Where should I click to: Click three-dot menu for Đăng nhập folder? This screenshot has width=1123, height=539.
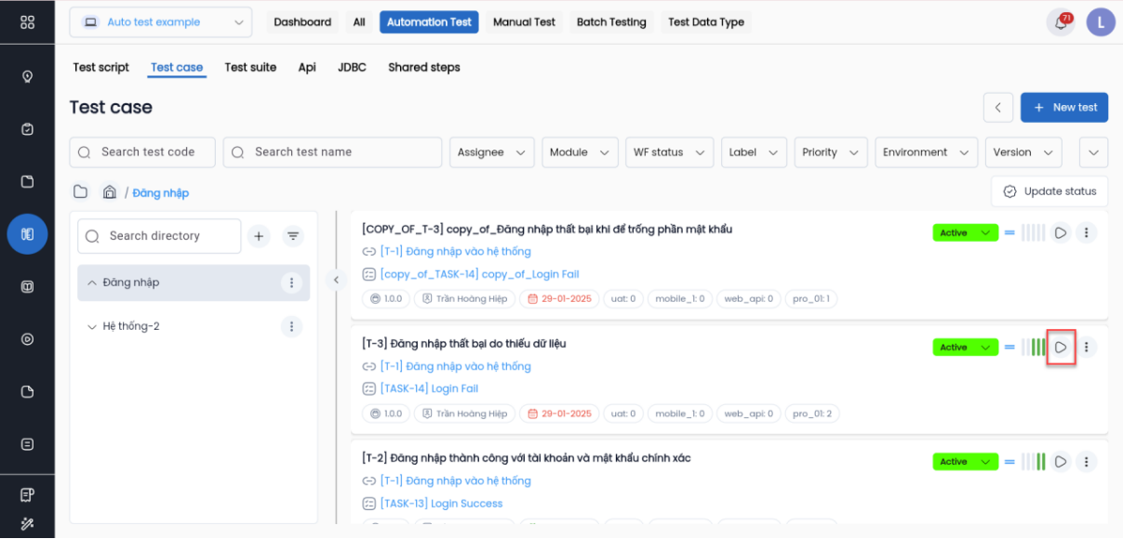(x=291, y=283)
